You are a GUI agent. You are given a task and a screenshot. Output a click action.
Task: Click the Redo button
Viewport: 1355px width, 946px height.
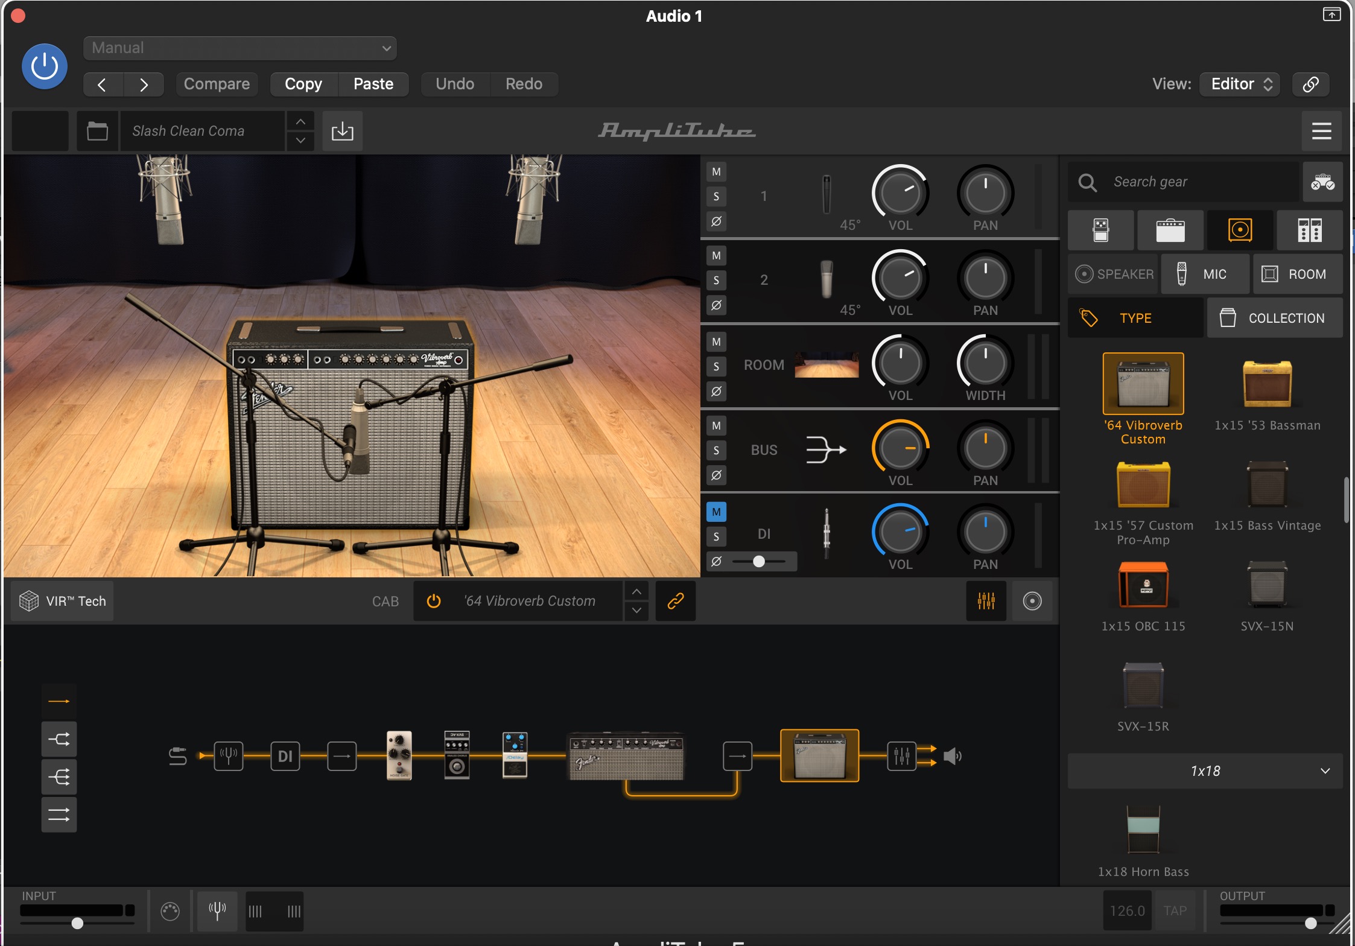click(x=524, y=84)
